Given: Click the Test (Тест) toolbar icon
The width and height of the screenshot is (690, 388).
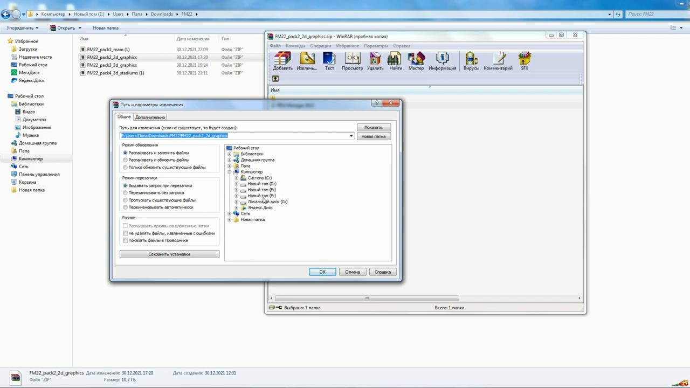Looking at the screenshot, I should pyautogui.click(x=329, y=60).
